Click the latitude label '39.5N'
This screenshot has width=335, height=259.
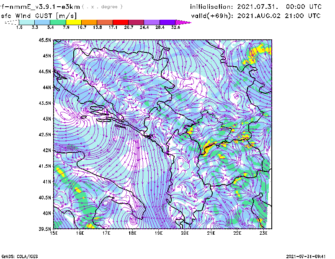45,229
